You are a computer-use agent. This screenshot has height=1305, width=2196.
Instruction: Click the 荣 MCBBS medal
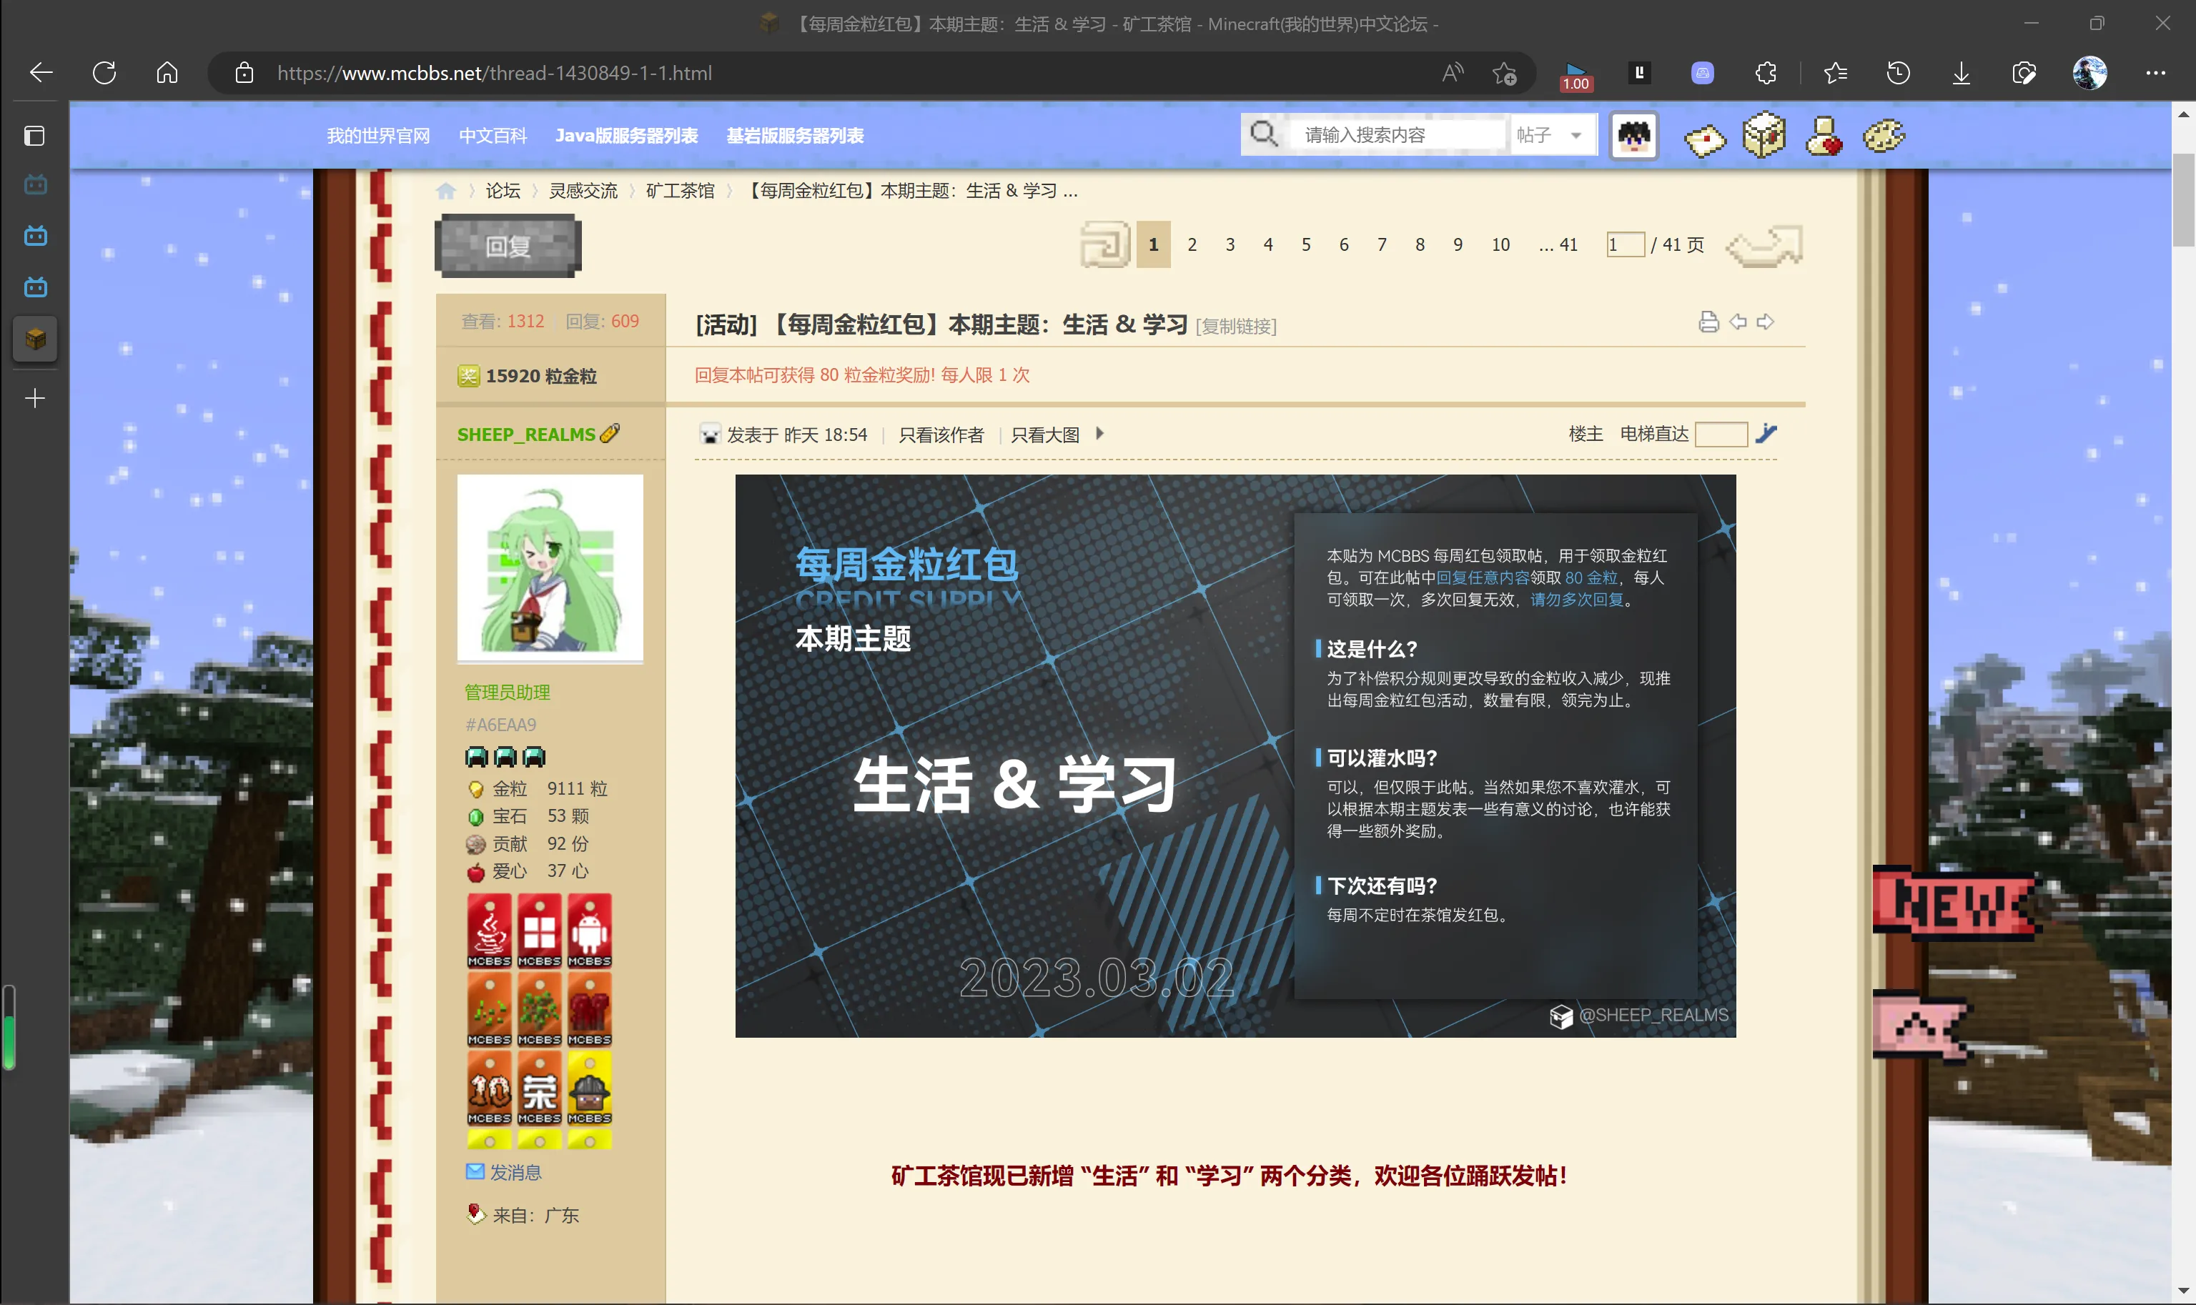click(539, 1088)
